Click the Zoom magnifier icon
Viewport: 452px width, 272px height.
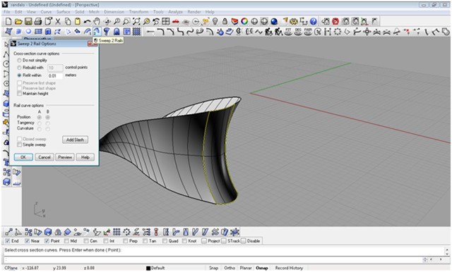click(x=117, y=21)
